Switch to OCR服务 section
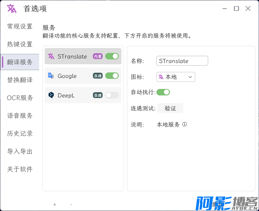The width and height of the screenshot is (259, 211). point(20,98)
